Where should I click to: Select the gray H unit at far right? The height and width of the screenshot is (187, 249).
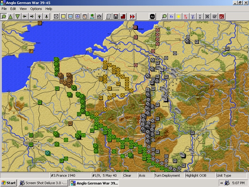click(227, 49)
